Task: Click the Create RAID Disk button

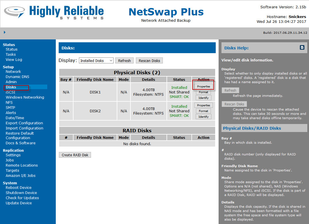Action: [x=75, y=155]
